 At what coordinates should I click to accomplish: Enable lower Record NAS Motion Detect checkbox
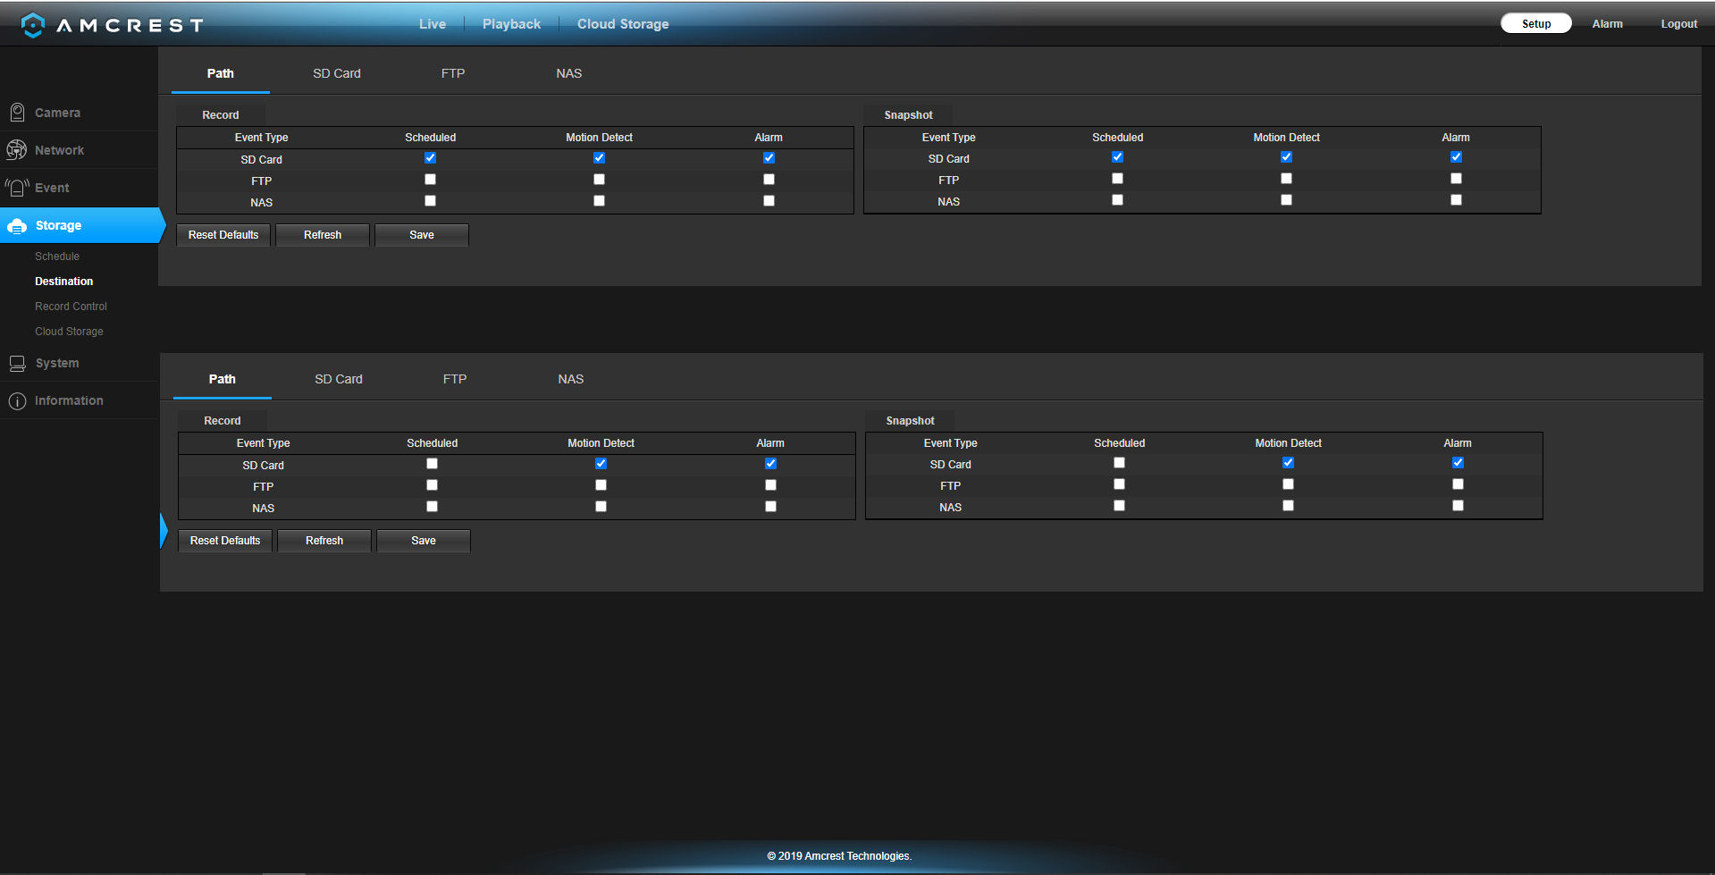tap(601, 507)
